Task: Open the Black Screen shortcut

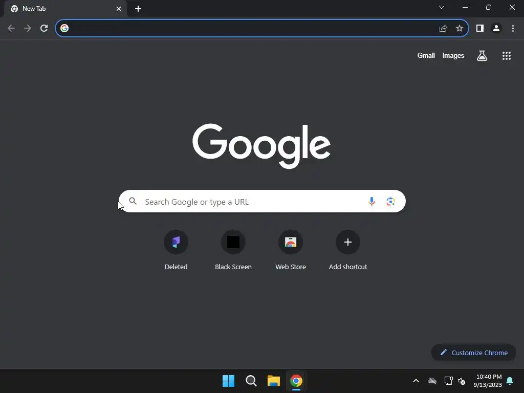Action: click(233, 251)
